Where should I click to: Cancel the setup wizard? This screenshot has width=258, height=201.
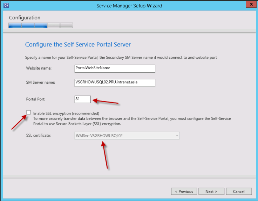coord(239,192)
